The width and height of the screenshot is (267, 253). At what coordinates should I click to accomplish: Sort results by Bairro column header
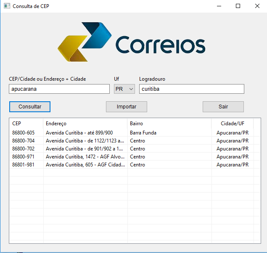click(169, 124)
